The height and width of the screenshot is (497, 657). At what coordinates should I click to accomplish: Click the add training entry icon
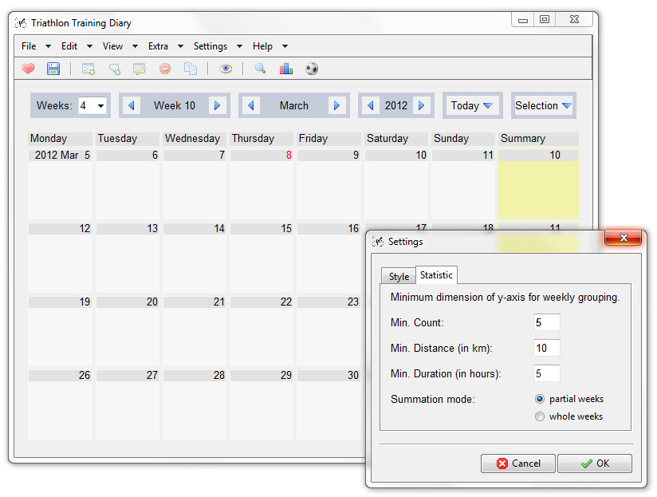click(88, 69)
